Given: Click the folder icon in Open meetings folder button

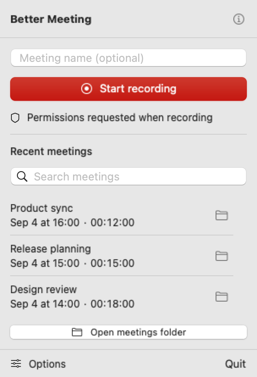Looking at the screenshot, I should tap(77, 332).
